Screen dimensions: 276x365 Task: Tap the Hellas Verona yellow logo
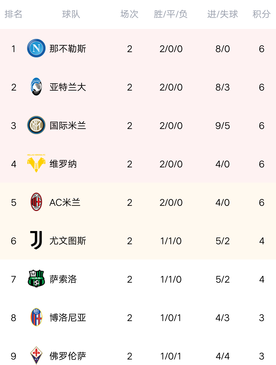click(x=36, y=163)
